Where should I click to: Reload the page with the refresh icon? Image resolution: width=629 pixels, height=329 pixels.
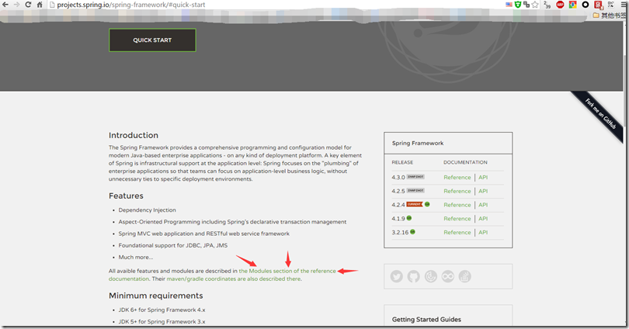click(28, 5)
